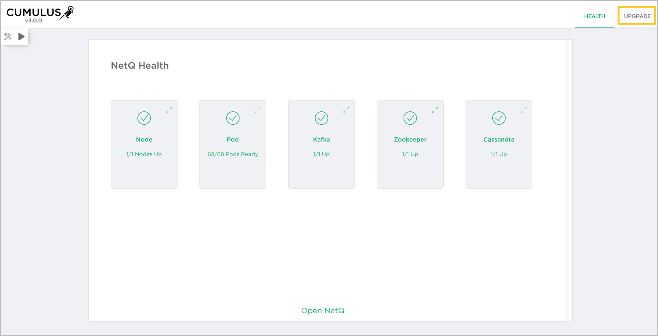This screenshot has width=658, height=336.
Task: Expand the Node health card
Action: [169, 110]
